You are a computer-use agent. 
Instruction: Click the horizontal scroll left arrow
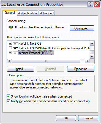point(9,61)
